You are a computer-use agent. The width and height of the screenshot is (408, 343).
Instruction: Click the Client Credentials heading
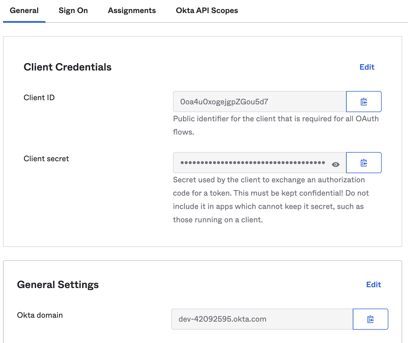[x=67, y=67]
